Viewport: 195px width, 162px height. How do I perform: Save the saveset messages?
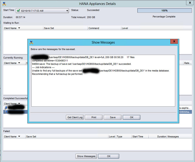pos(113,117)
